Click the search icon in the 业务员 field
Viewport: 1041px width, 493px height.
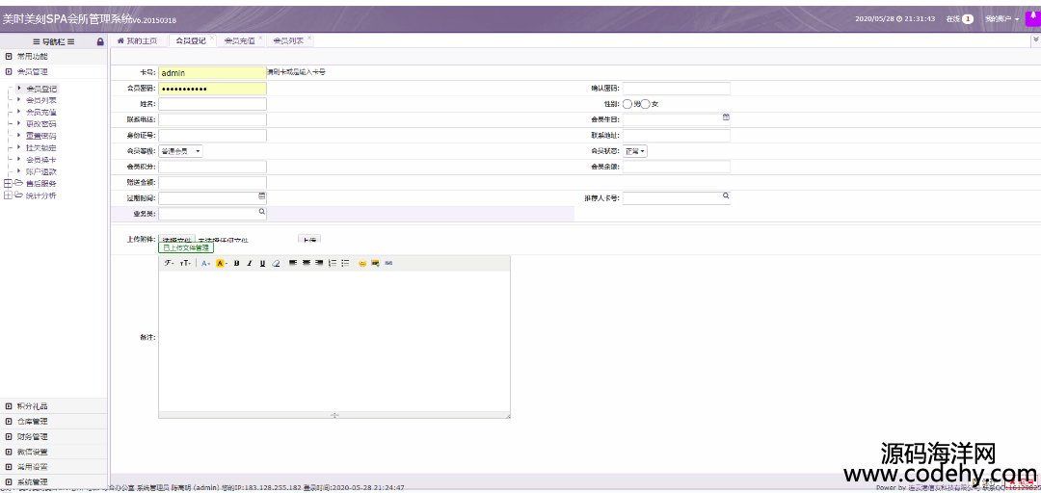tap(261, 211)
